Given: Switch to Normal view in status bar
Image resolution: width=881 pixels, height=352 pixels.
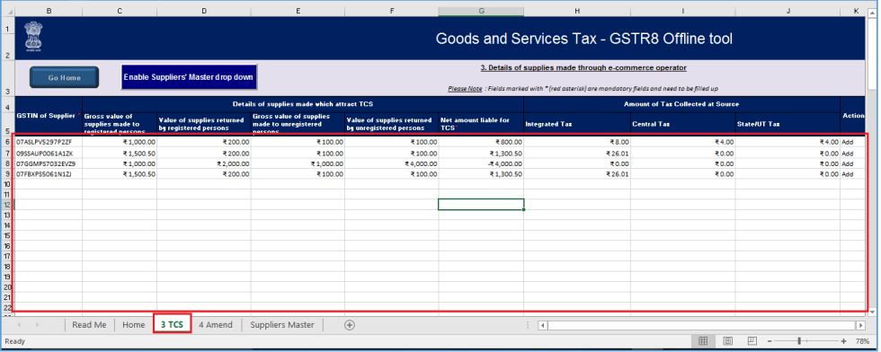Looking at the screenshot, I should pos(702,340).
